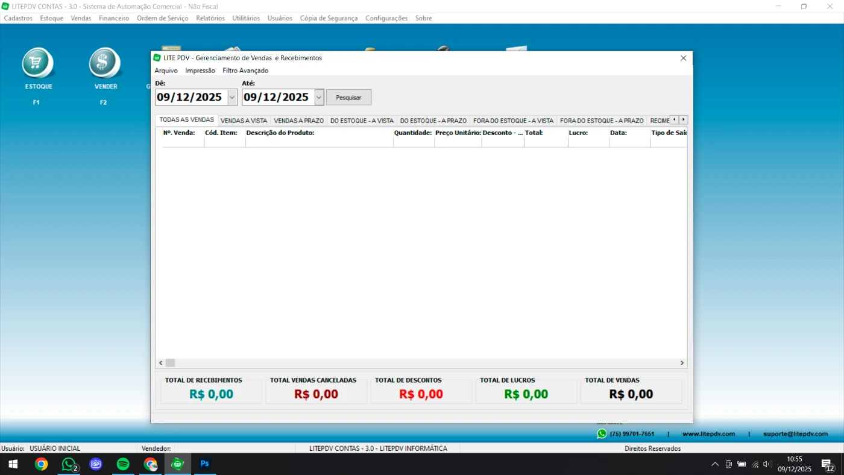Click the horizontal scrollbar right arrow
This screenshot has height=475, width=844.
coord(682,363)
